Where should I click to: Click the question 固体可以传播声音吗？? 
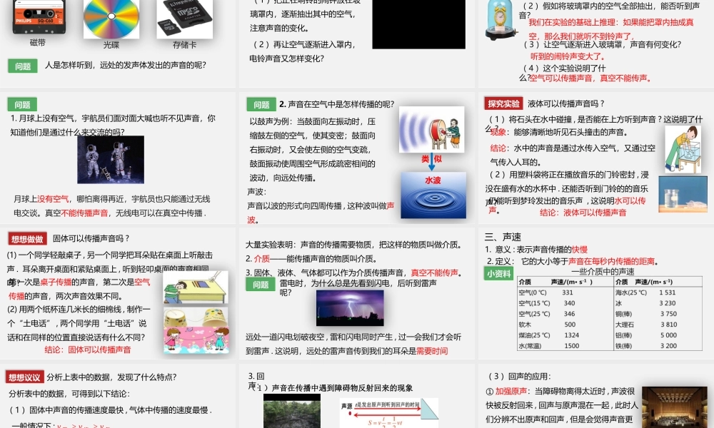click(x=91, y=238)
